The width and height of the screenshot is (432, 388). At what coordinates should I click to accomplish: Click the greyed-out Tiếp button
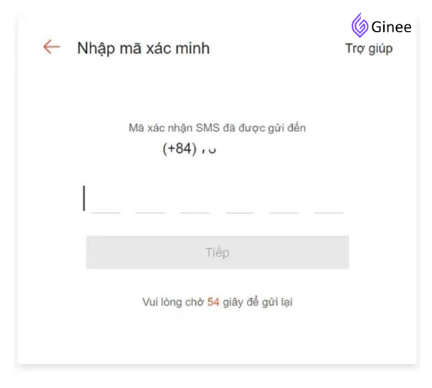coord(217,252)
